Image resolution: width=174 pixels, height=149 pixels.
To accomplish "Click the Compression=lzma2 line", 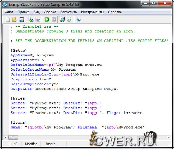I will (x=31, y=79).
